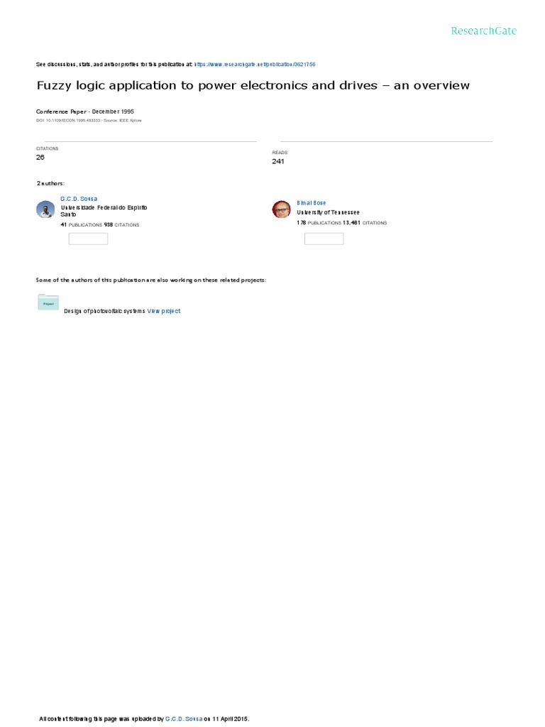Open G.C.D. Sousa's profile photo
The height and width of the screenshot is (727, 545).
click(x=45, y=209)
